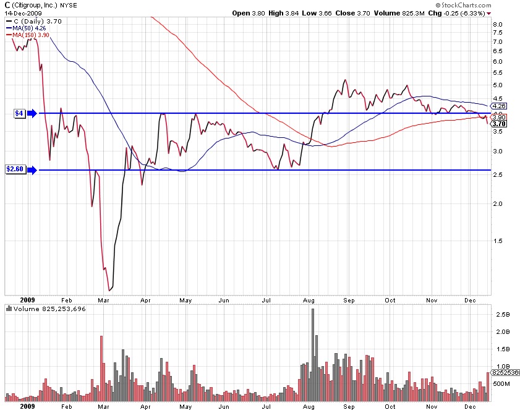Click the 6.0 price axis label
This screenshot has width=520, height=410.
click(x=498, y=62)
